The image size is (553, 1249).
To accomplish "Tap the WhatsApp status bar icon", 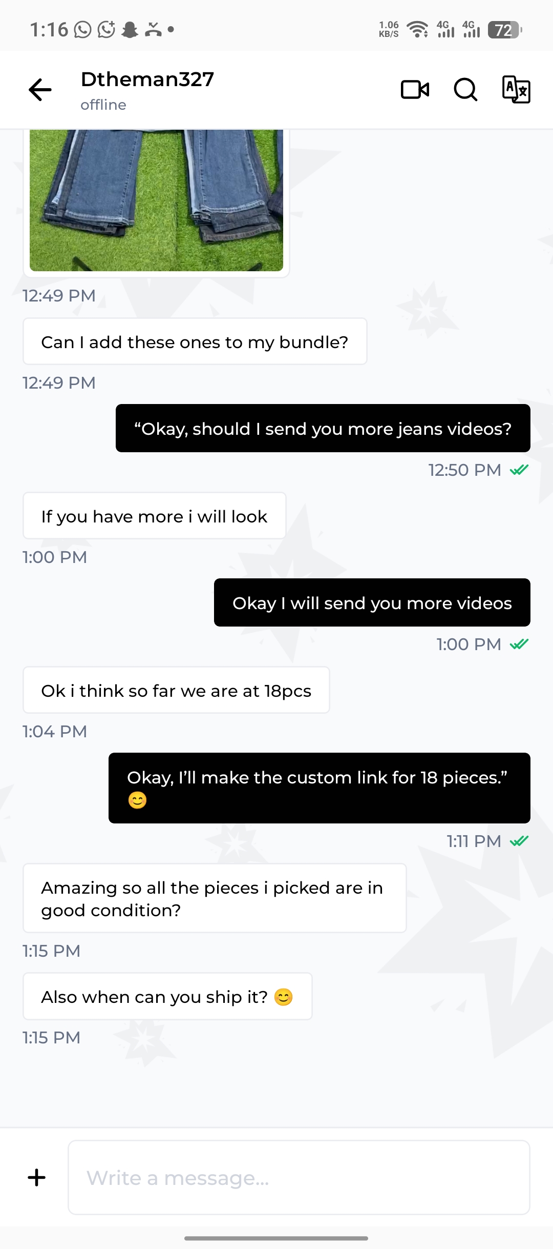I will click(82, 30).
